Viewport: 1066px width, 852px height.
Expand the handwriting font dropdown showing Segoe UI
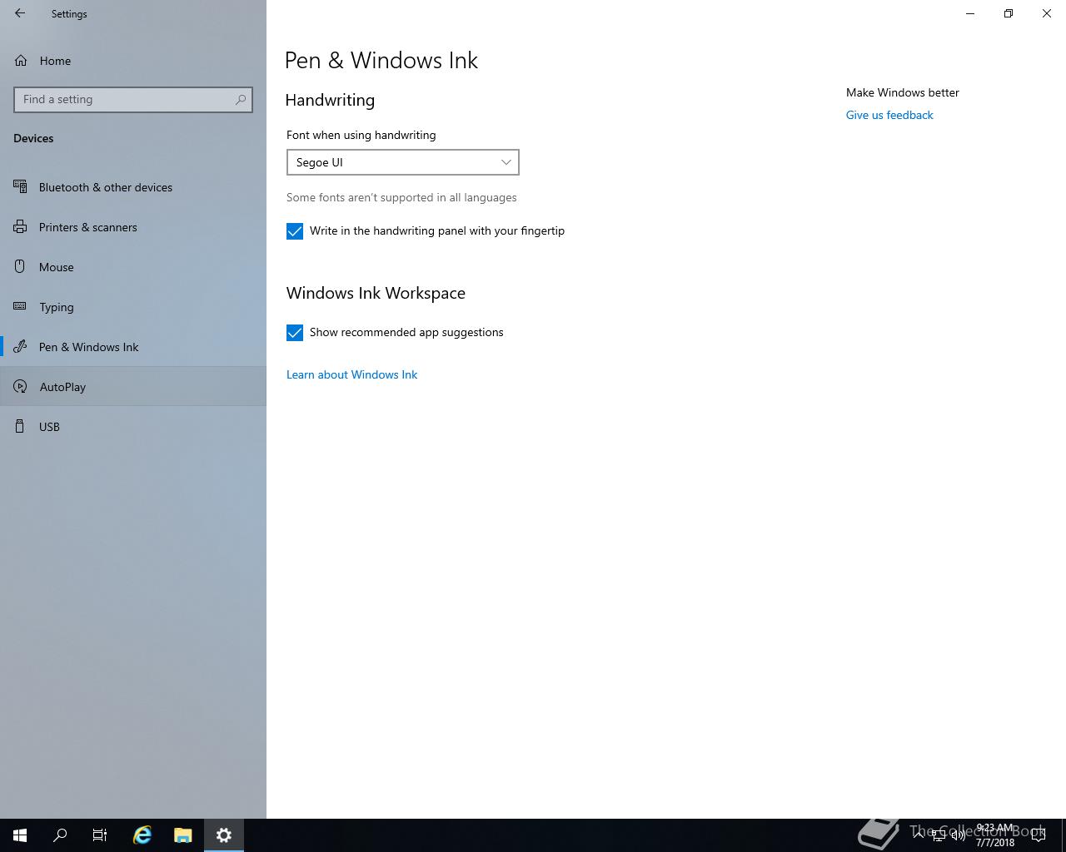pos(403,162)
